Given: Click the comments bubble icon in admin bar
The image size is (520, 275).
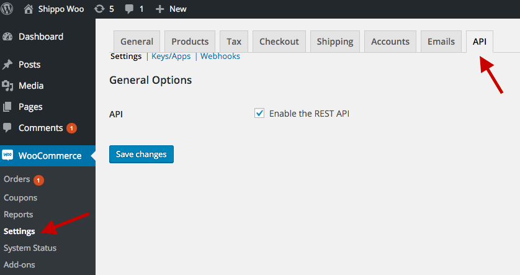Looking at the screenshot, I should (x=129, y=9).
